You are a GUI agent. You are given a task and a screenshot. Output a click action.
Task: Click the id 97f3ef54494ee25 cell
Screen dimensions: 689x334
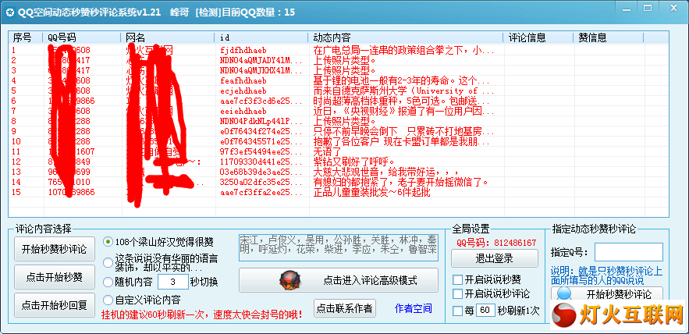pos(261,151)
